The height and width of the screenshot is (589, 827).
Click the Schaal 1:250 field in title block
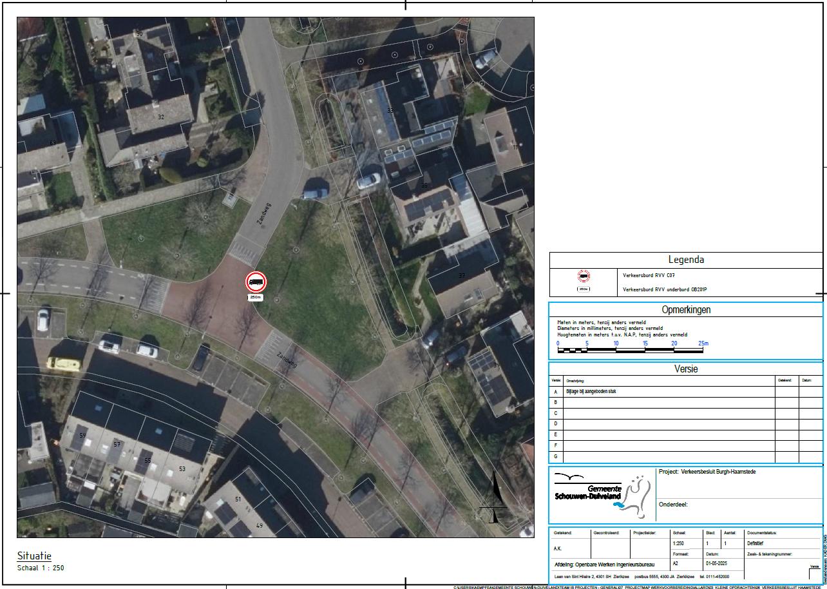pos(678,544)
